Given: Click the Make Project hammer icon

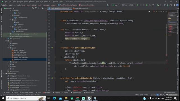Looking at the screenshot, I should click(x=107, y=5).
